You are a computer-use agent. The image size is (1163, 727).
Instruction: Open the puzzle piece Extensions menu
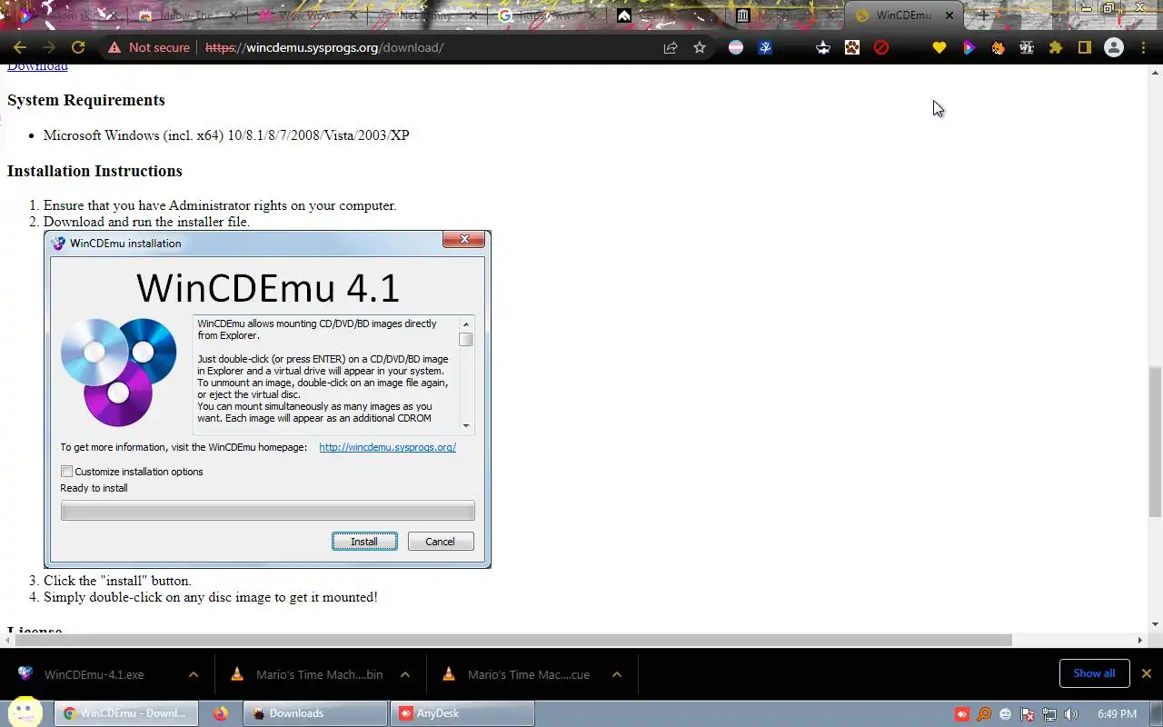tap(1056, 47)
